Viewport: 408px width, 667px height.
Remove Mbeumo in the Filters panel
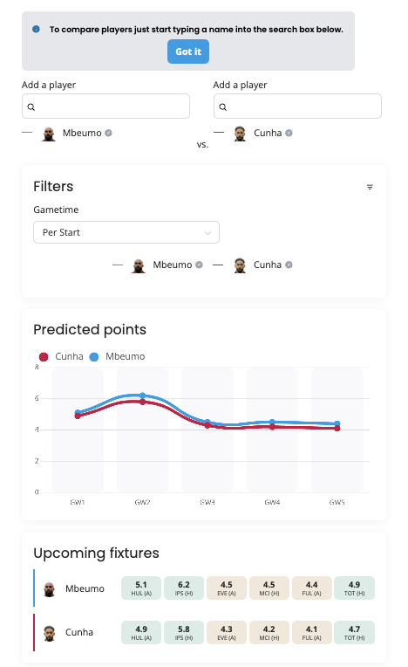point(199,265)
